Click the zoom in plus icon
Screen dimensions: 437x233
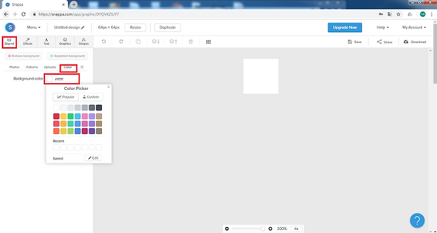coord(270,229)
